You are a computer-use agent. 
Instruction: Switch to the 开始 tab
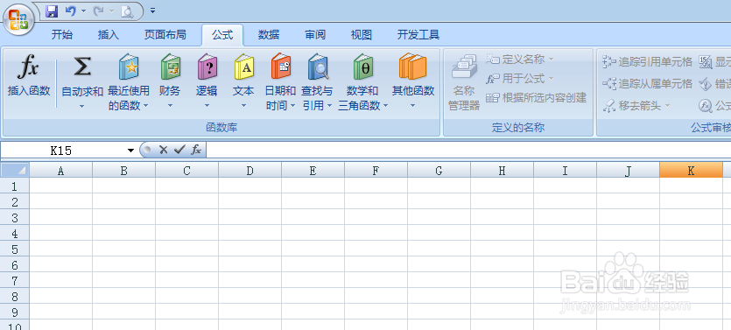[x=62, y=35]
